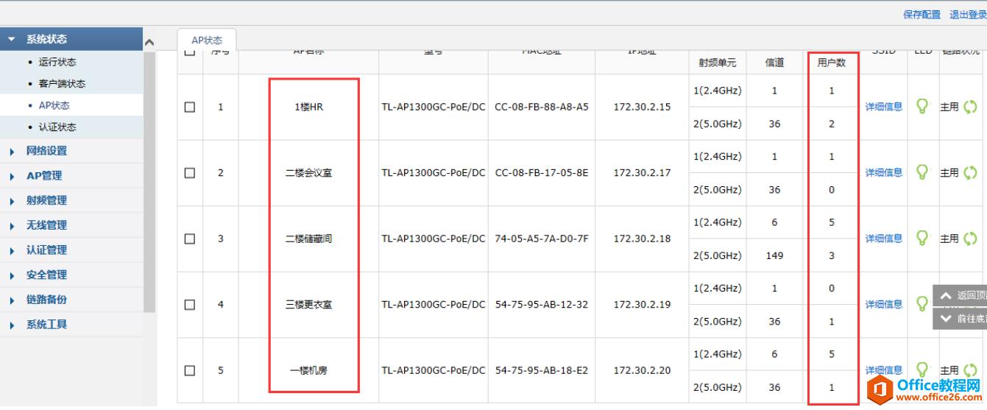
Task: Open 详细信息 for 三楼更衣室
Action: (884, 304)
